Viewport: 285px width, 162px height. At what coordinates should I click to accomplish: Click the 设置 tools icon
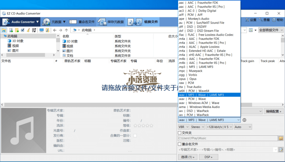[247, 20]
